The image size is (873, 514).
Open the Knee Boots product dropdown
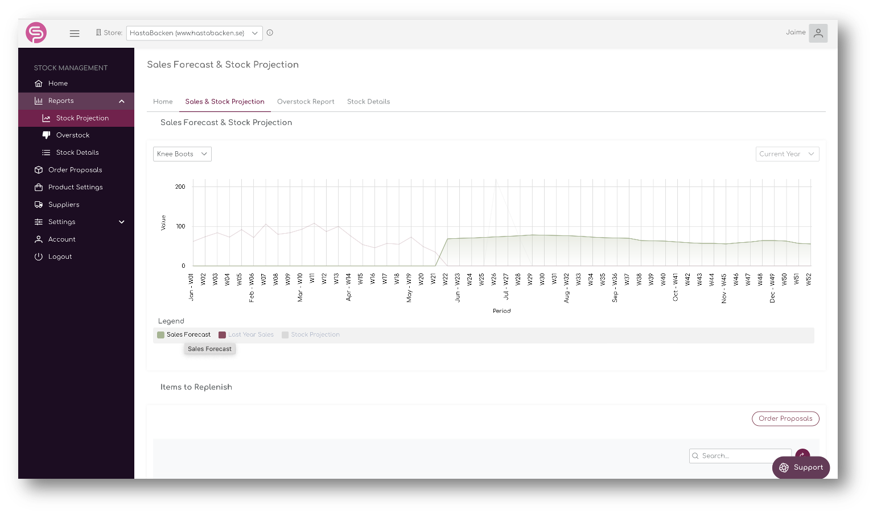pos(182,154)
